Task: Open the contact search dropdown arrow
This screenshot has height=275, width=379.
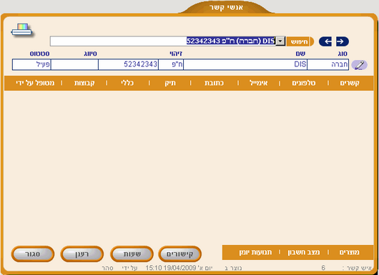Action: (x=280, y=41)
